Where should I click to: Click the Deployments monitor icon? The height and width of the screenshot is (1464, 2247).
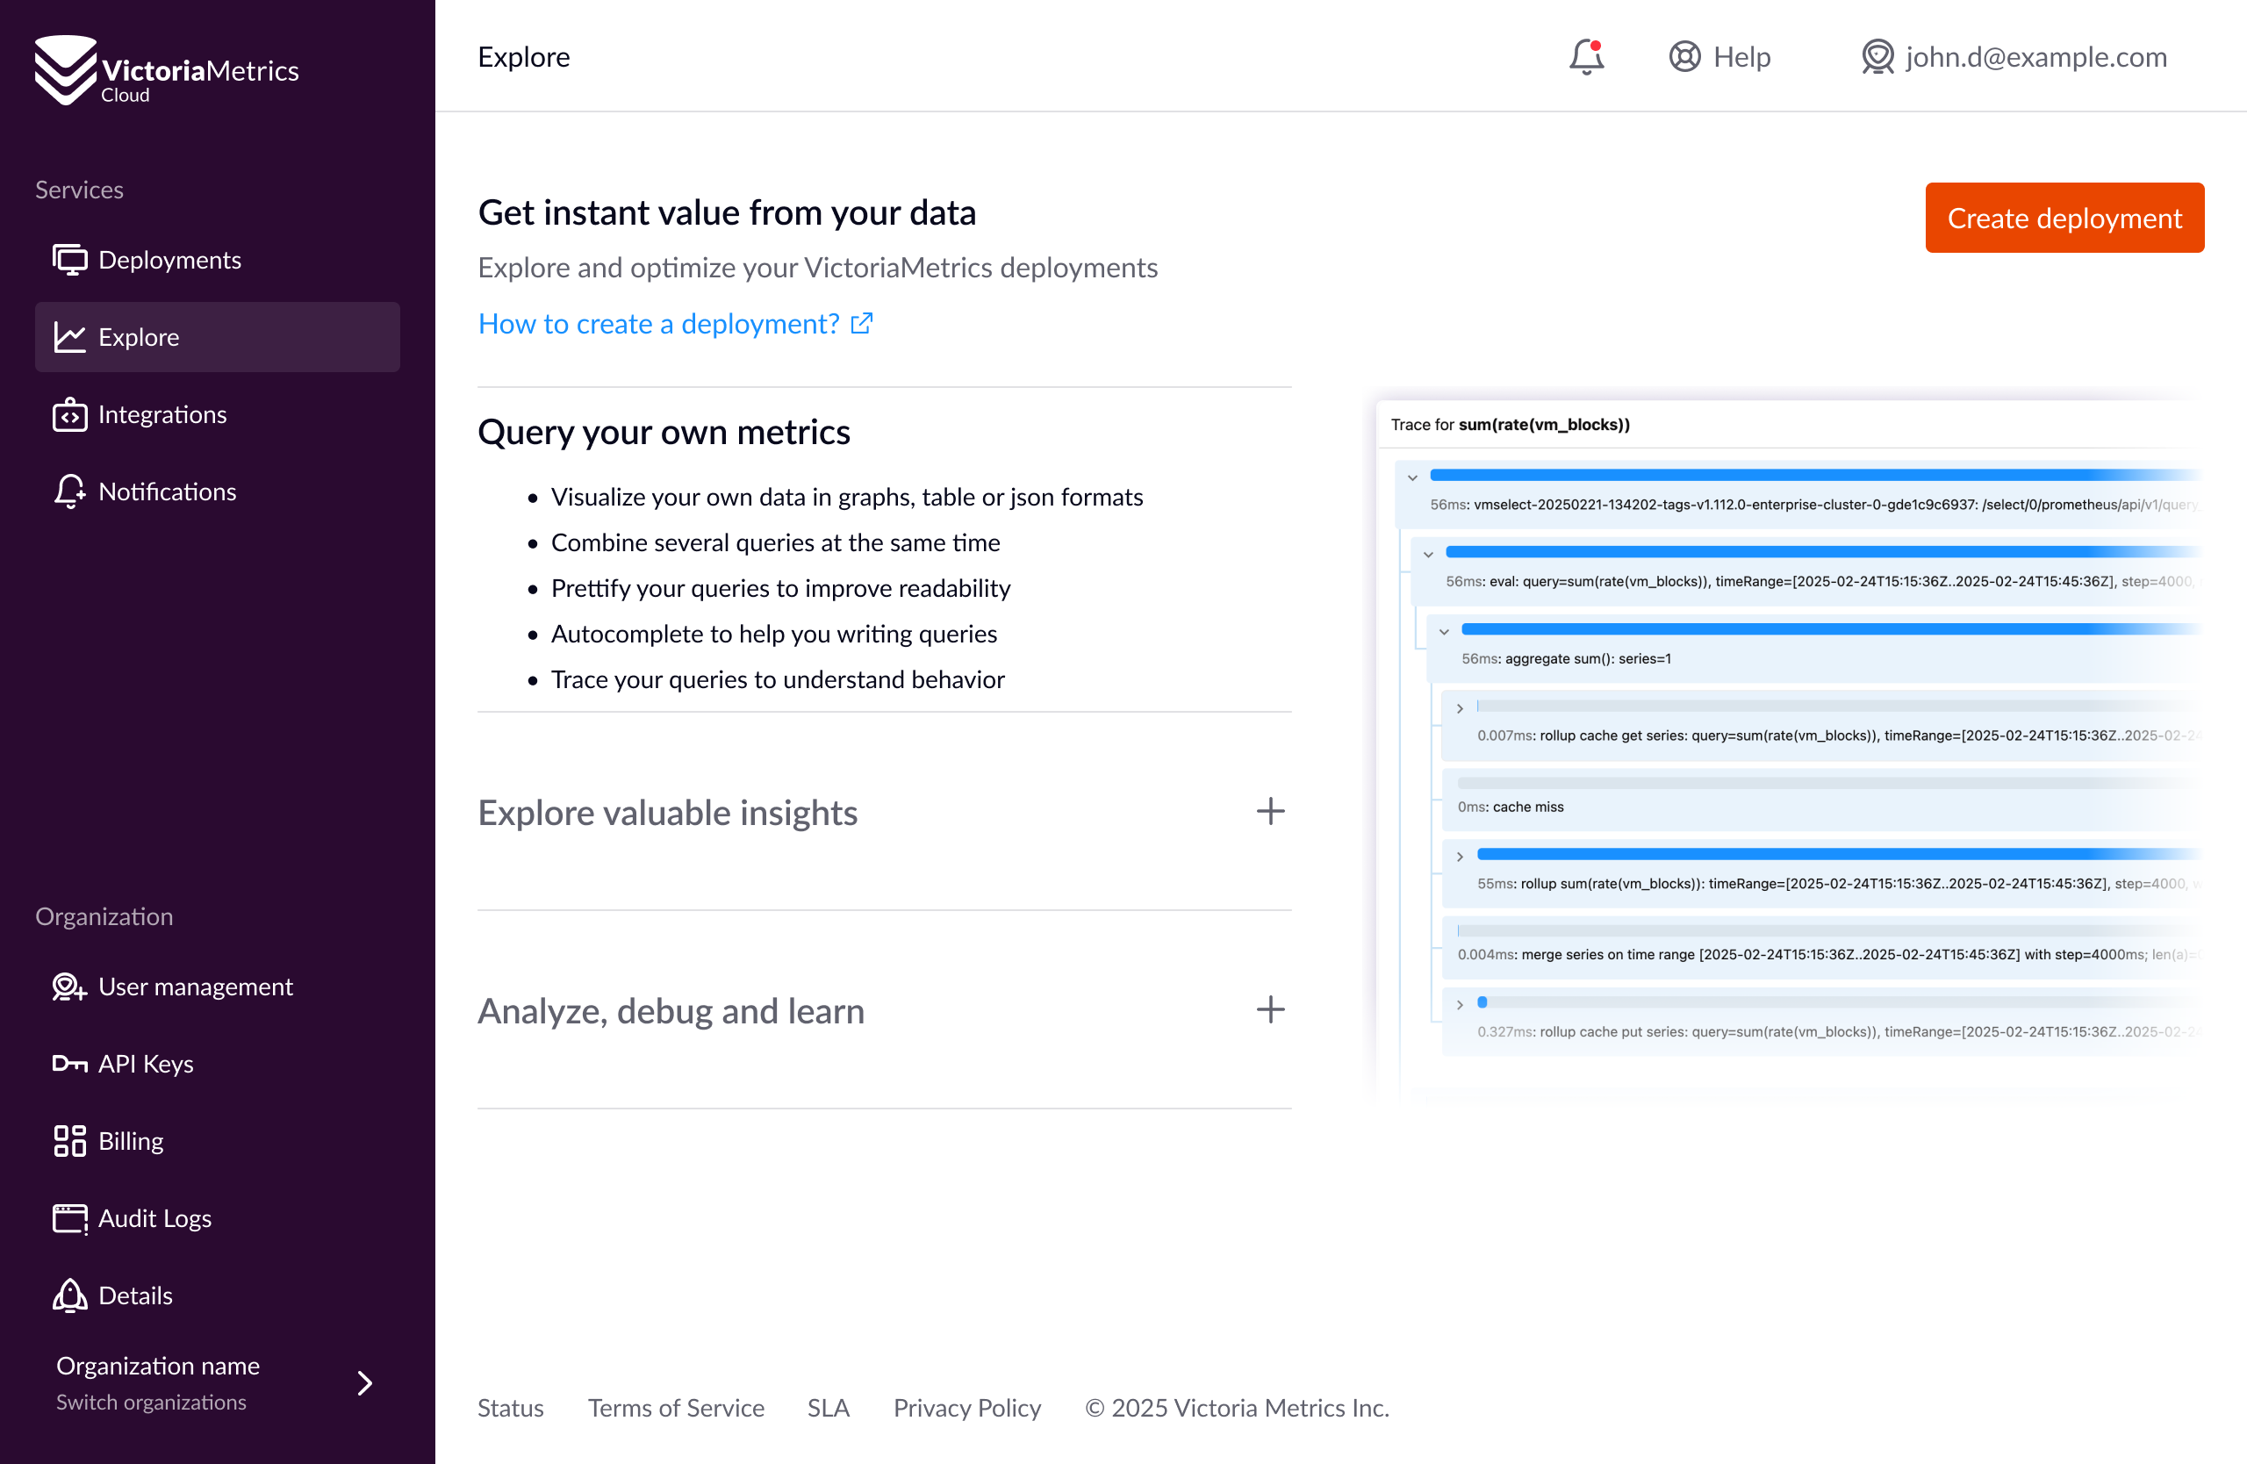69,260
